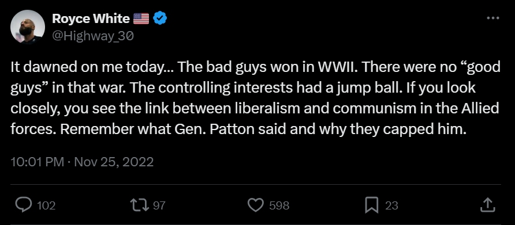Click the 598 likes count
The image size is (515, 225).
coord(279,205)
